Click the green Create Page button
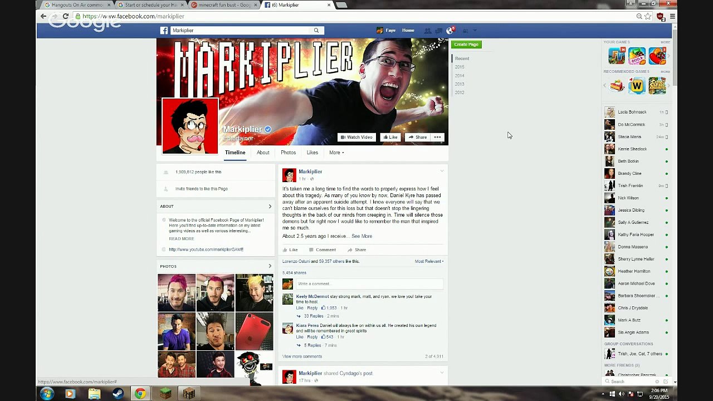The height and width of the screenshot is (401, 713). tap(466, 45)
